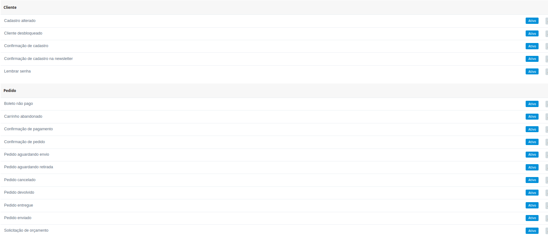This screenshot has width=548, height=237.
Task: Click the Pedido section header
Action: point(10,91)
